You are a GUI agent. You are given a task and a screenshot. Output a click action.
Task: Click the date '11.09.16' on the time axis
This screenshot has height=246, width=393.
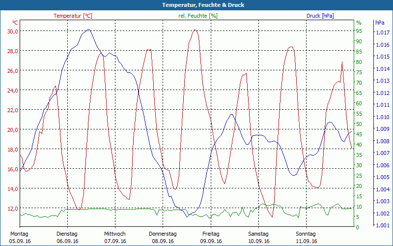point(306,241)
